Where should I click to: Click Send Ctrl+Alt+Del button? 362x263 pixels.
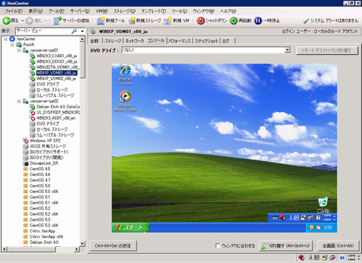[112, 246]
